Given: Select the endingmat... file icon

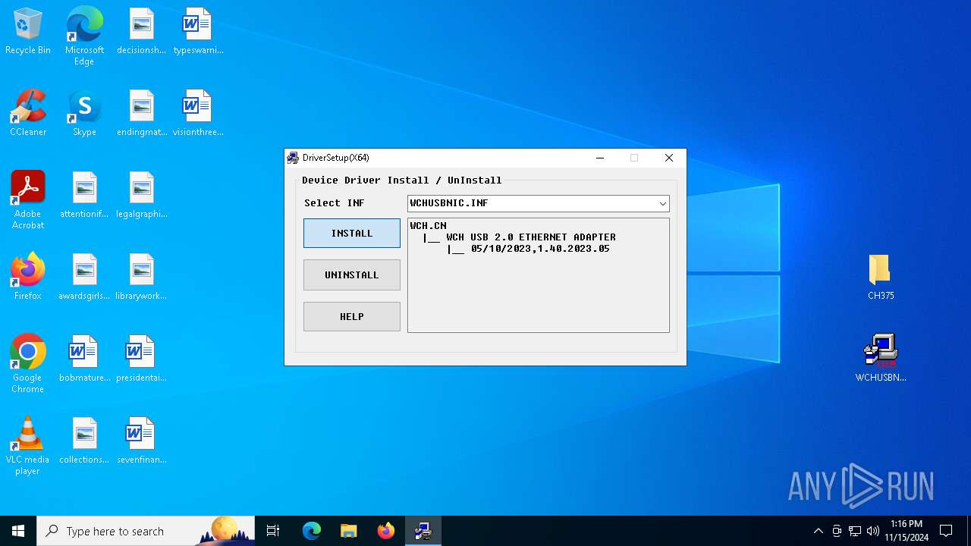Looking at the screenshot, I should [x=141, y=114].
